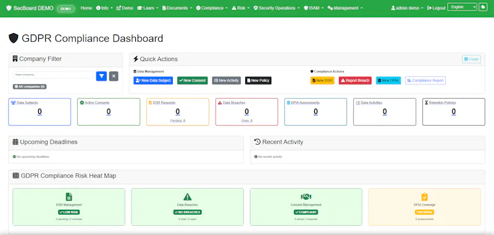Open the Demo external link

125,8
